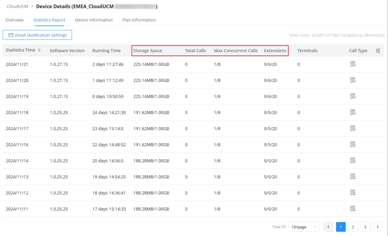Click the Device Details page title

click(97, 6)
